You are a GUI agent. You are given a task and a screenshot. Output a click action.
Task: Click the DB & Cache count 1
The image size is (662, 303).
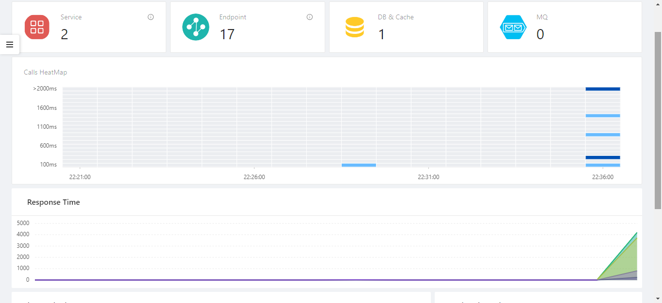click(x=381, y=34)
